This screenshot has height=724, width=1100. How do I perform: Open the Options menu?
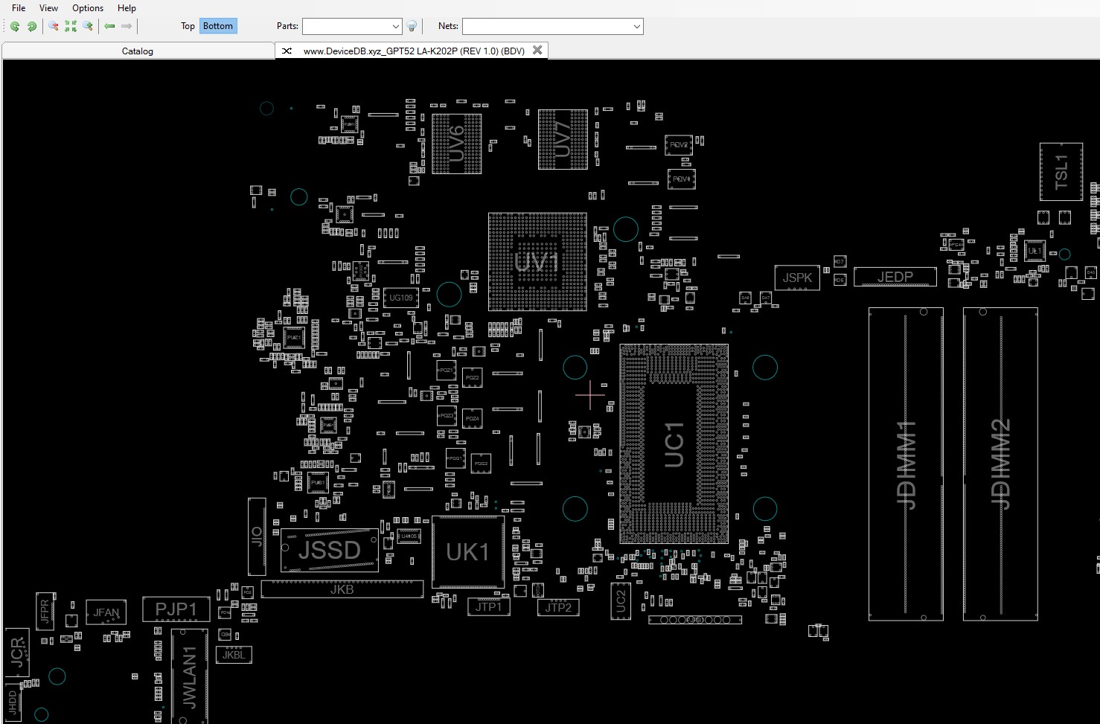tap(88, 8)
